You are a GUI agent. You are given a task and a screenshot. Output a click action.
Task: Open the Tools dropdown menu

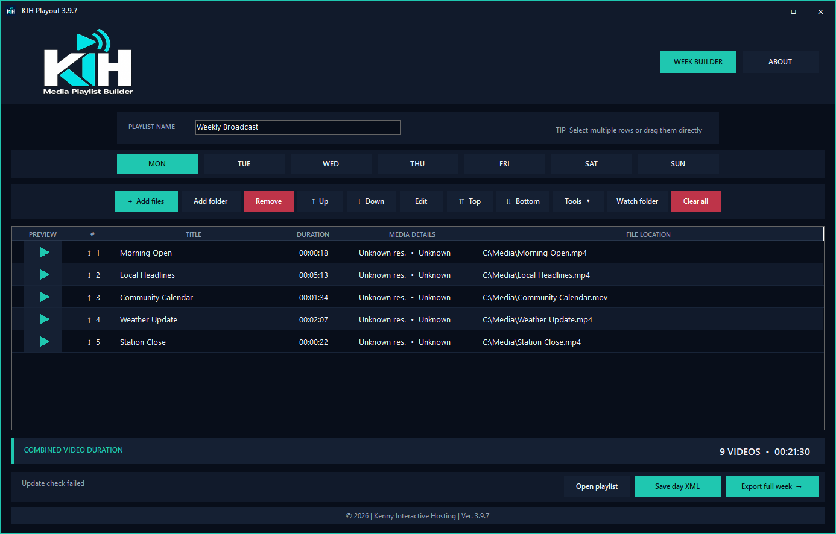(578, 201)
